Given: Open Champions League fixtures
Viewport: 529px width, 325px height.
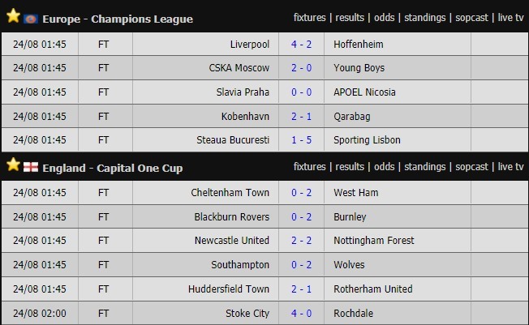Looking at the screenshot, I should pyautogui.click(x=310, y=18).
